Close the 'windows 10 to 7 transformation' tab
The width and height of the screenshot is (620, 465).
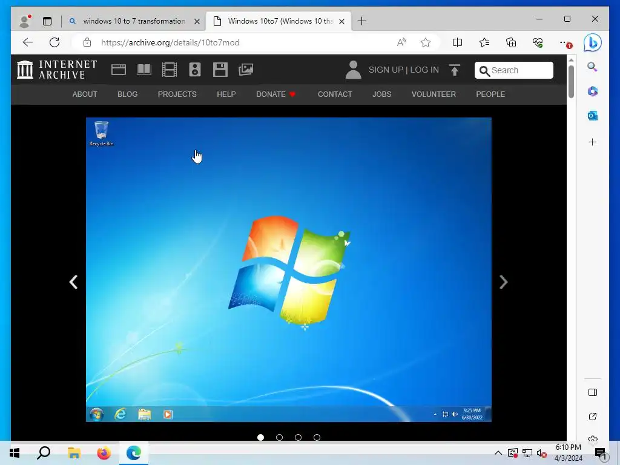197,21
